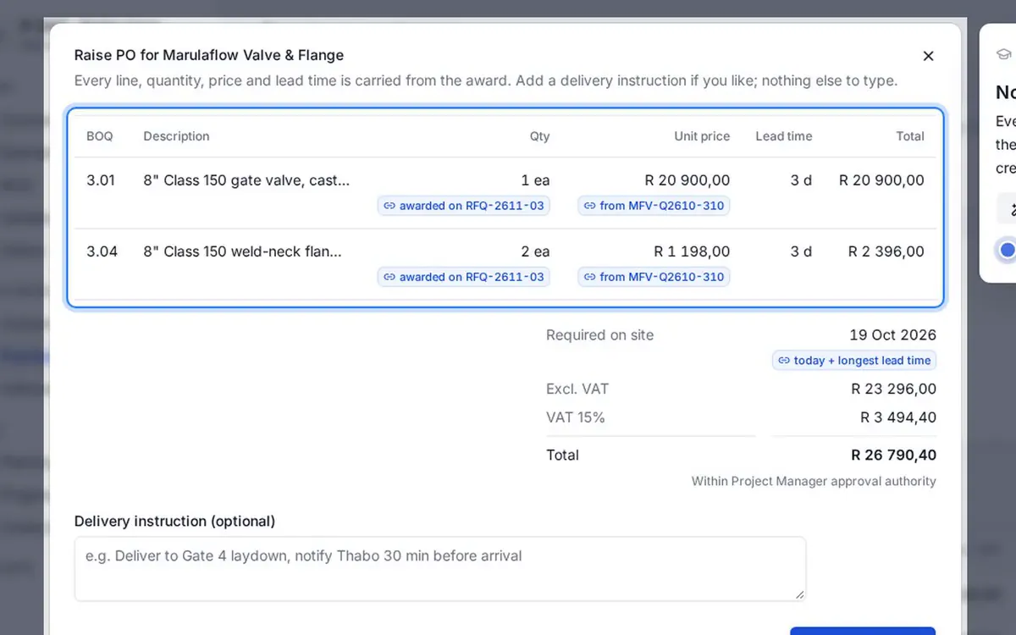Screen dimensions: 1016x635
Task: Select the blue radio dot in side panel
Action: [x=1007, y=250]
